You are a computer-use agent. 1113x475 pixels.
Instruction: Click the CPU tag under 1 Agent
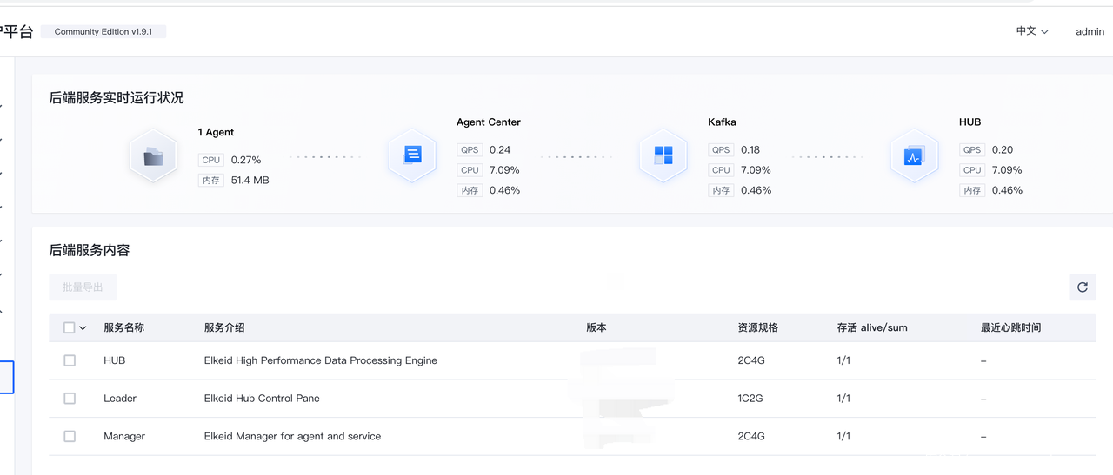[211, 160]
